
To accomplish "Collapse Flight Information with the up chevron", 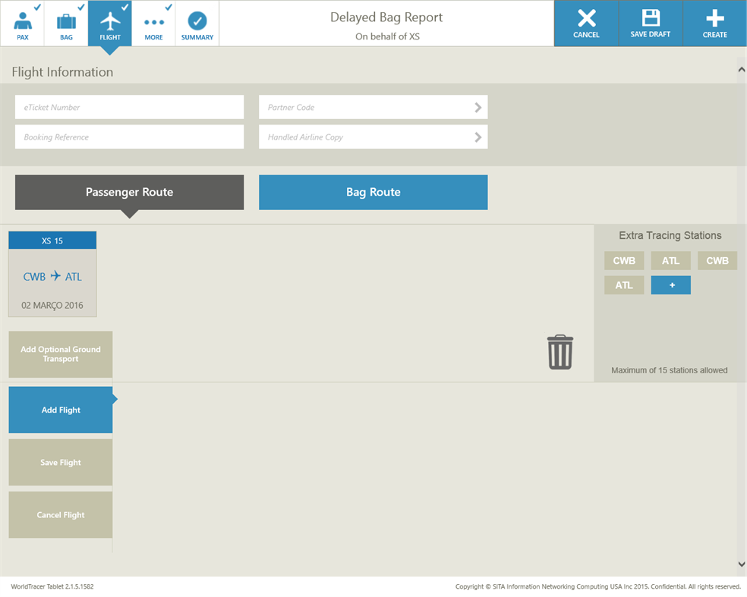I will (x=740, y=68).
